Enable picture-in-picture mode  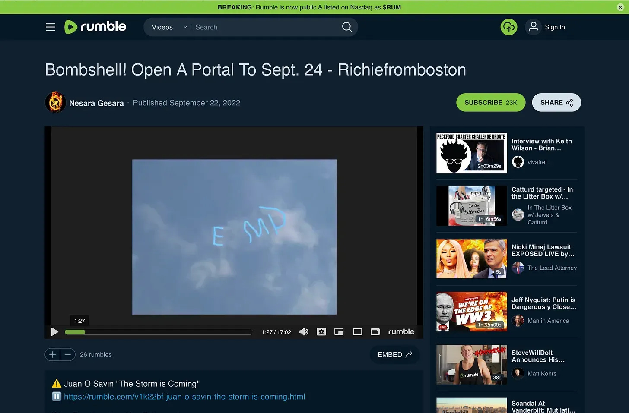(339, 332)
